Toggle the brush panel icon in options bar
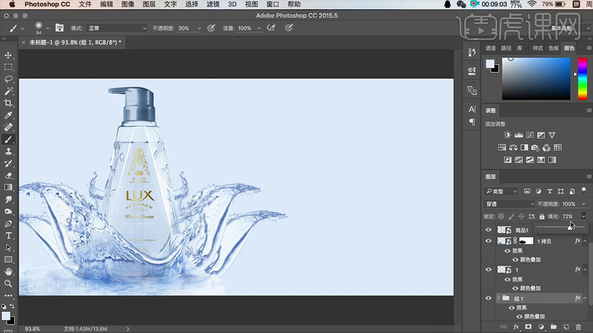This screenshot has height=333, width=593. 59,28
